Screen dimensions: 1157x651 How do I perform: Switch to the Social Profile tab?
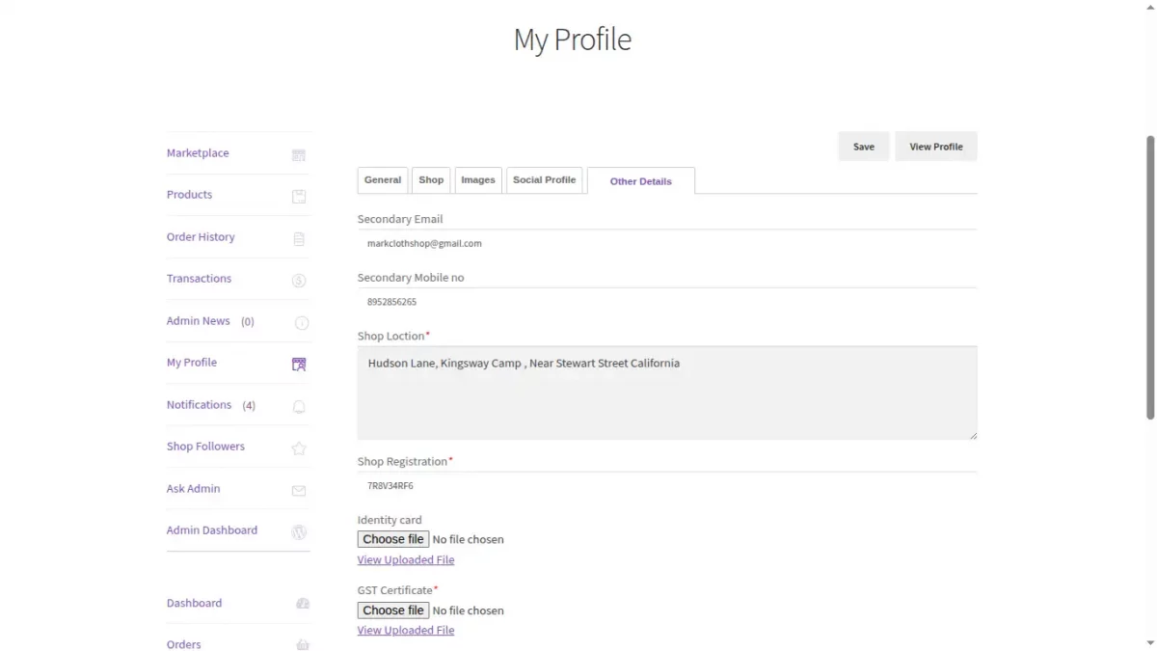tap(544, 179)
